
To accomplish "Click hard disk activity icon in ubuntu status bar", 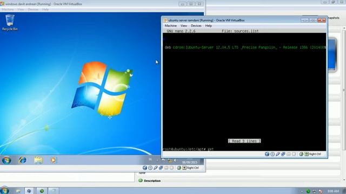I will tap(267, 154).
